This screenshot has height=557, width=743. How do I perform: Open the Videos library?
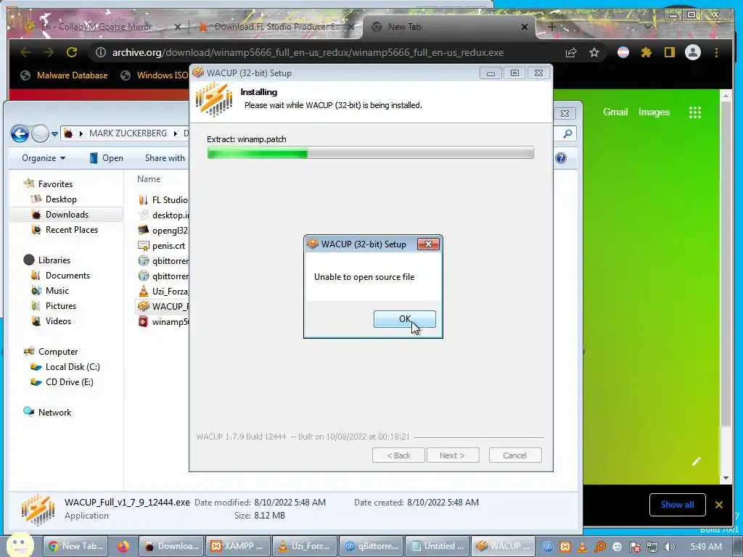52,321
